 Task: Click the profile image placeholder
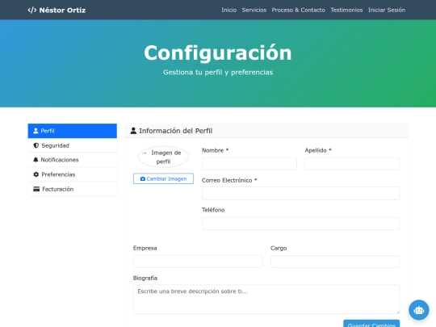click(x=163, y=157)
